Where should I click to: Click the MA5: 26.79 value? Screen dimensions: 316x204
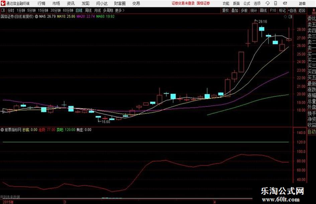tap(47, 16)
